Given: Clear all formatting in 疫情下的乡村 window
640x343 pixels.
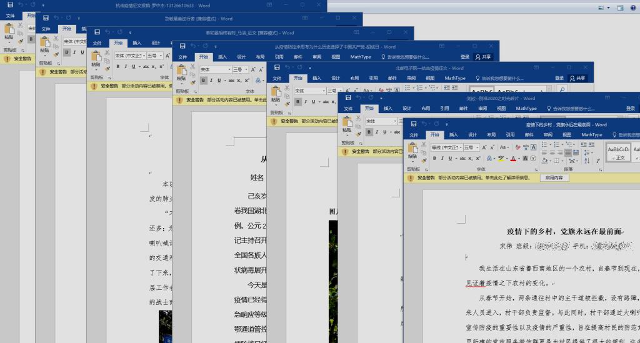Looking at the screenshot, I should (518, 147).
